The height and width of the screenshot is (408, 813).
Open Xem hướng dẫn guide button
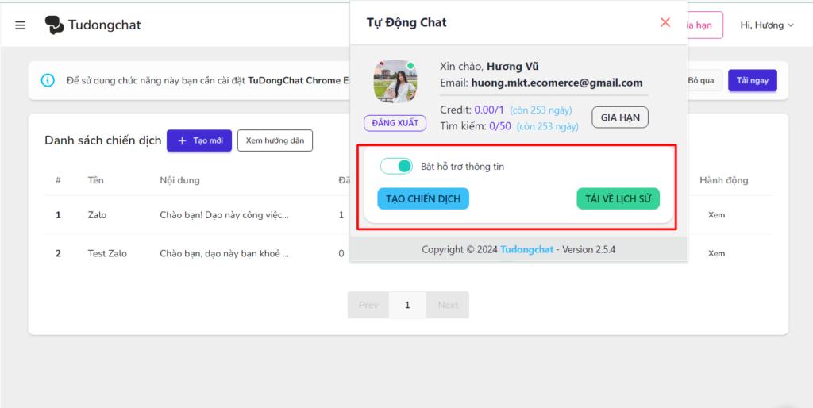[275, 140]
